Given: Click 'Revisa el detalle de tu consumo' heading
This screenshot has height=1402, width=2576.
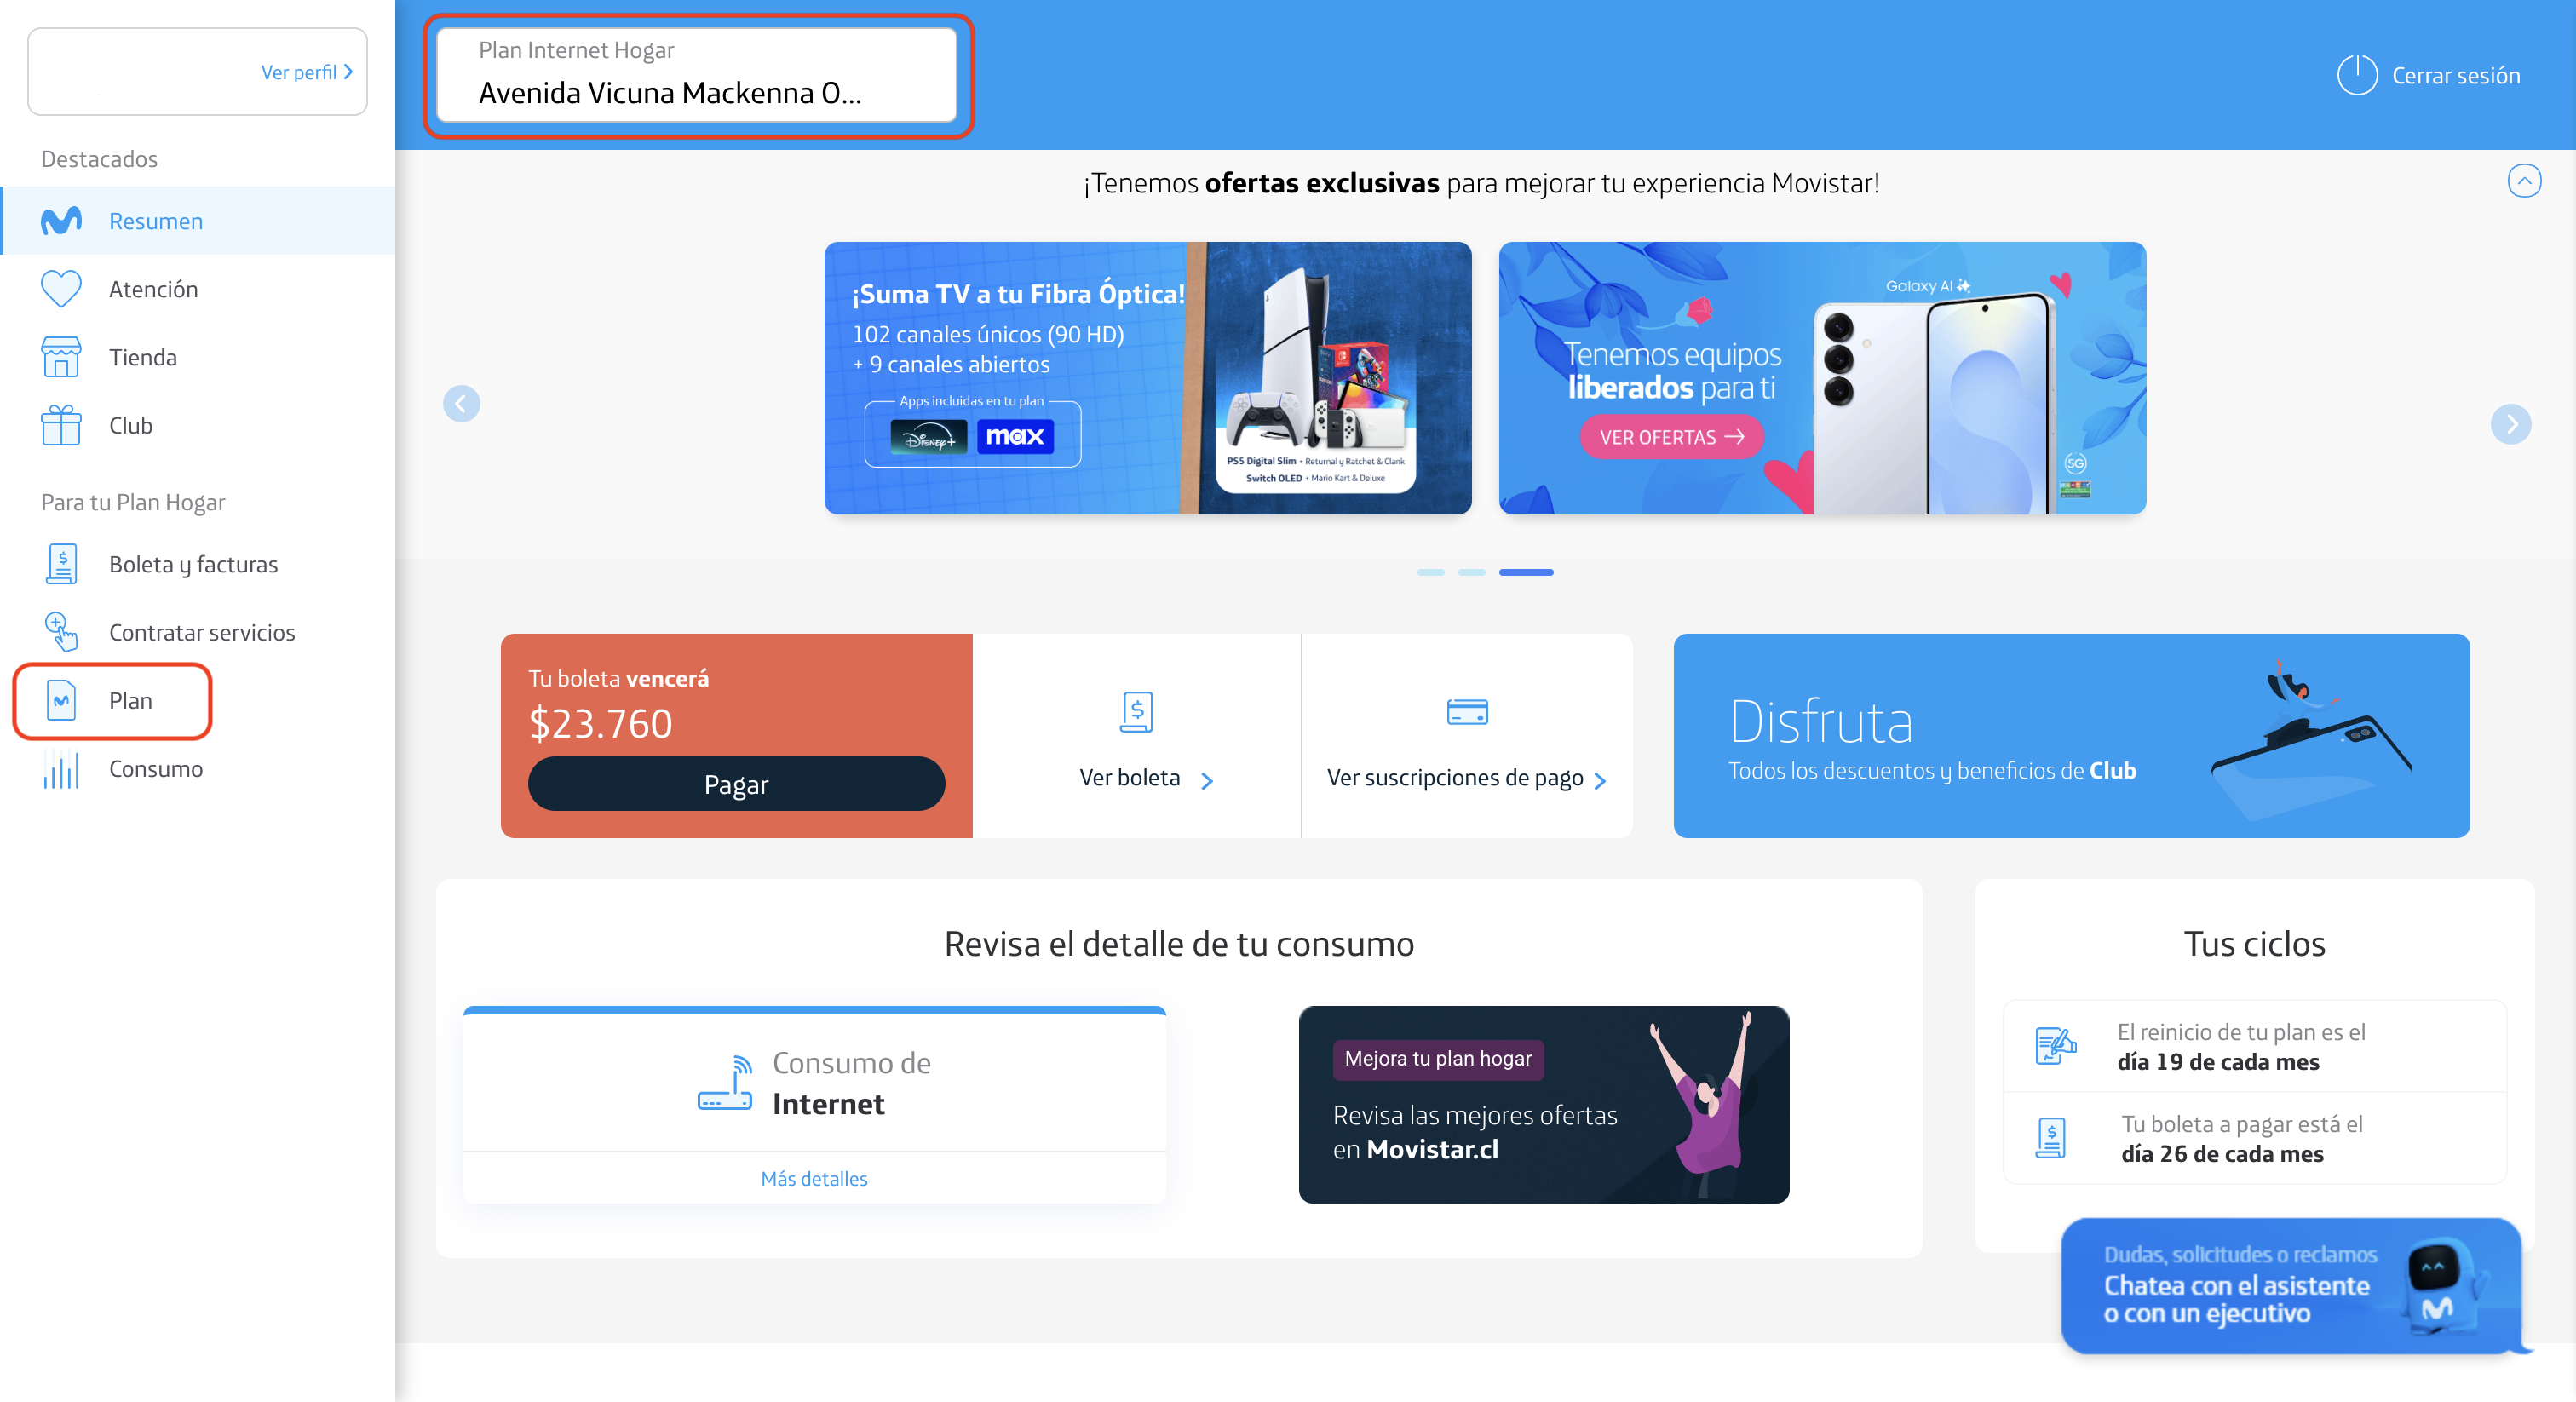Looking at the screenshot, I should (x=1179, y=944).
